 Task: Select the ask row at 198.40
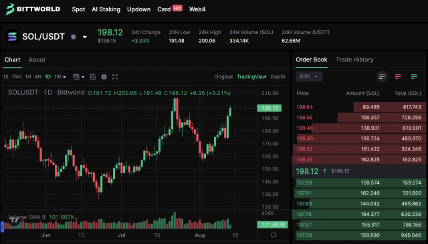click(358, 138)
